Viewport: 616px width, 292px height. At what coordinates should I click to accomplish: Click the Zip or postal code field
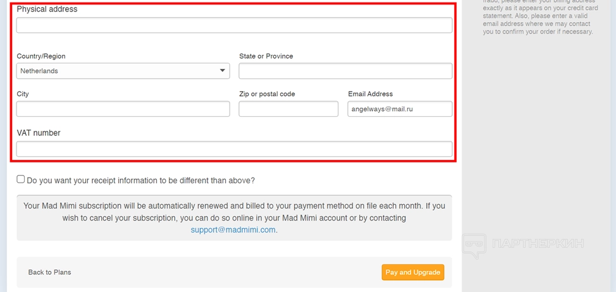(288, 109)
